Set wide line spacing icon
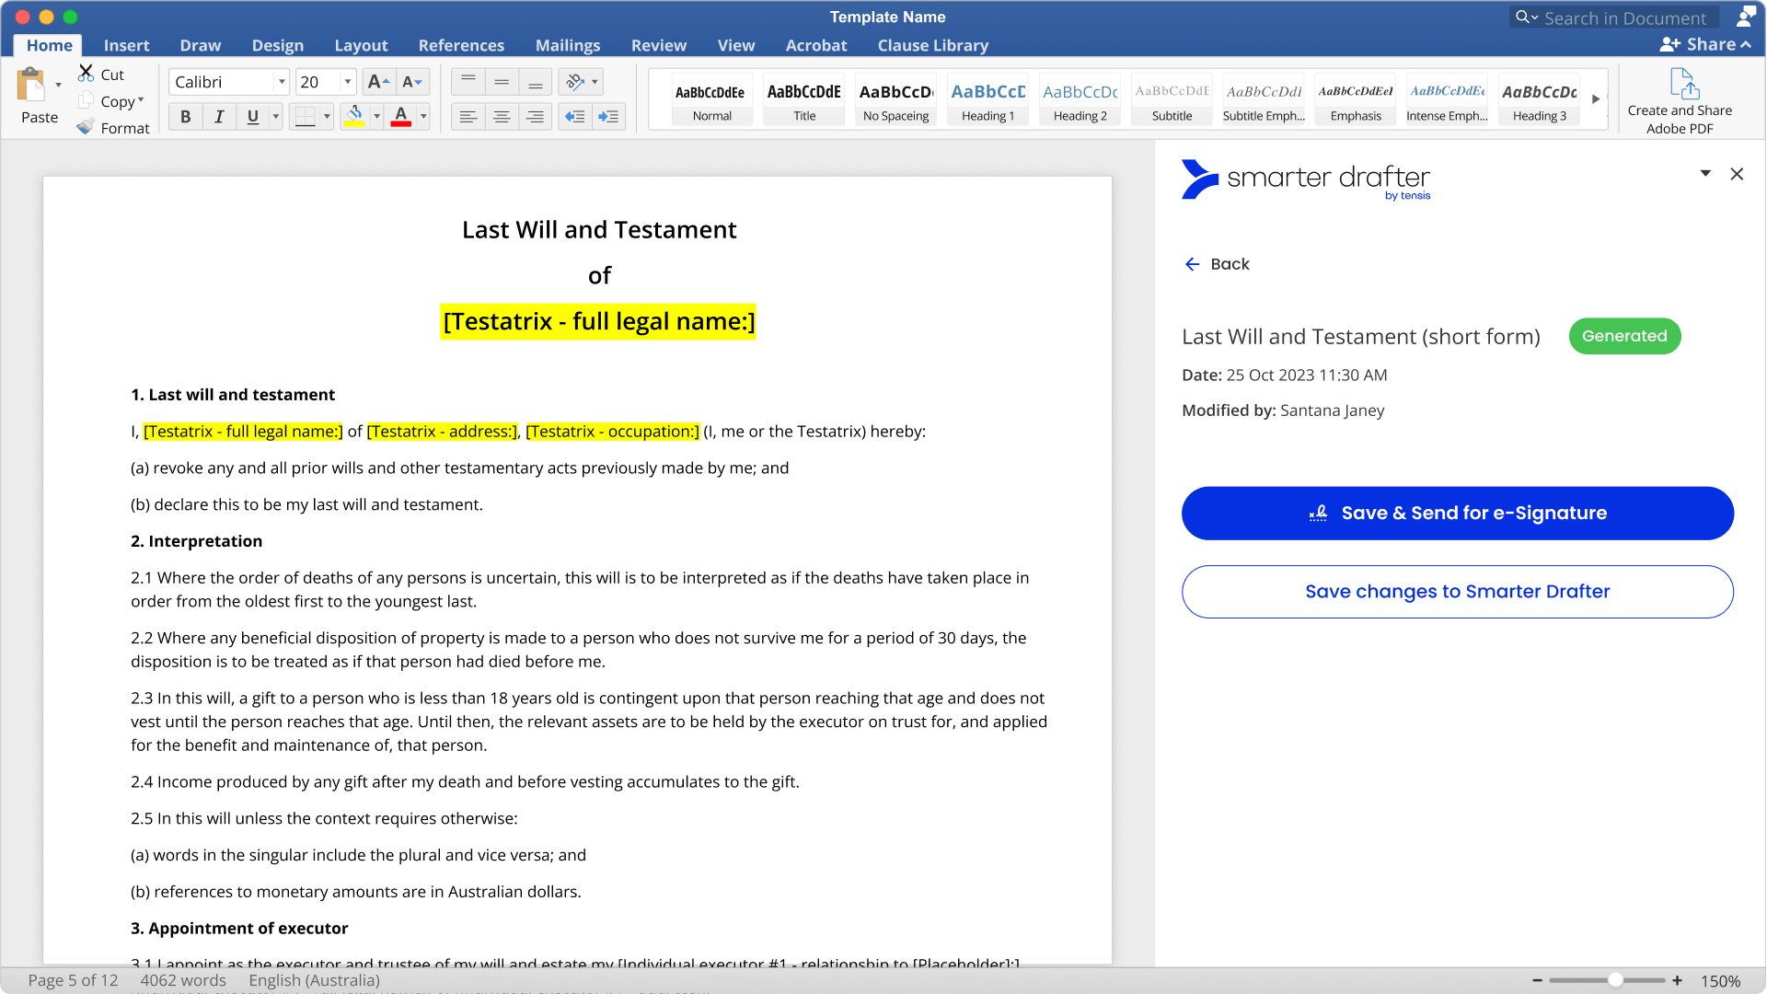 point(535,82)
